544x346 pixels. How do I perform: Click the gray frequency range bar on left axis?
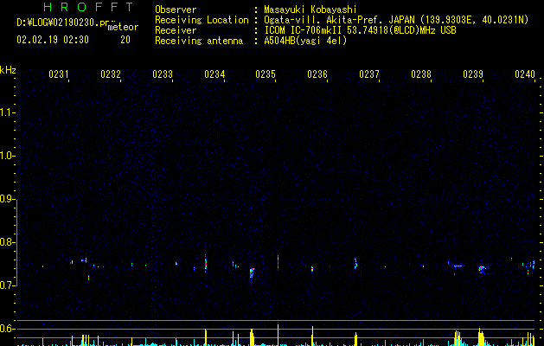[17, 242]
